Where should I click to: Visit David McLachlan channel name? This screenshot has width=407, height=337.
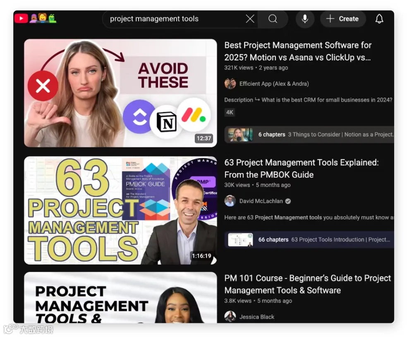261,201
